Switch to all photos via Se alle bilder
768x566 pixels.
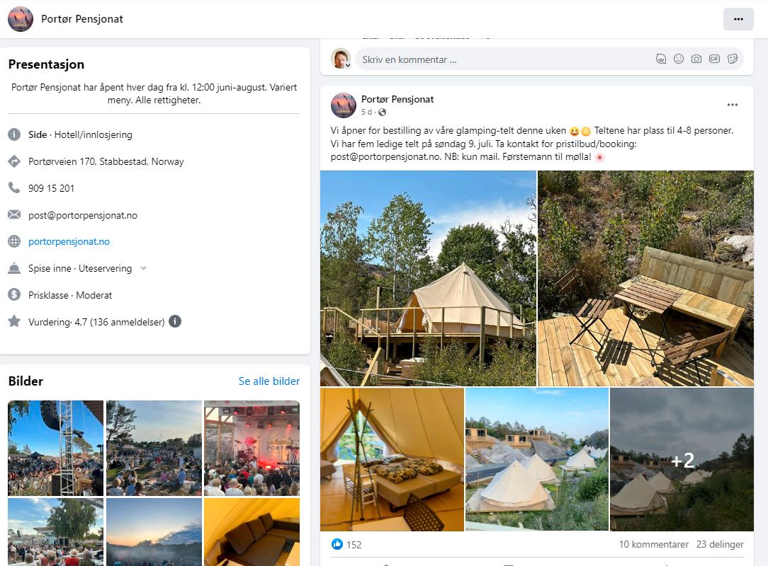coord(268,381)
